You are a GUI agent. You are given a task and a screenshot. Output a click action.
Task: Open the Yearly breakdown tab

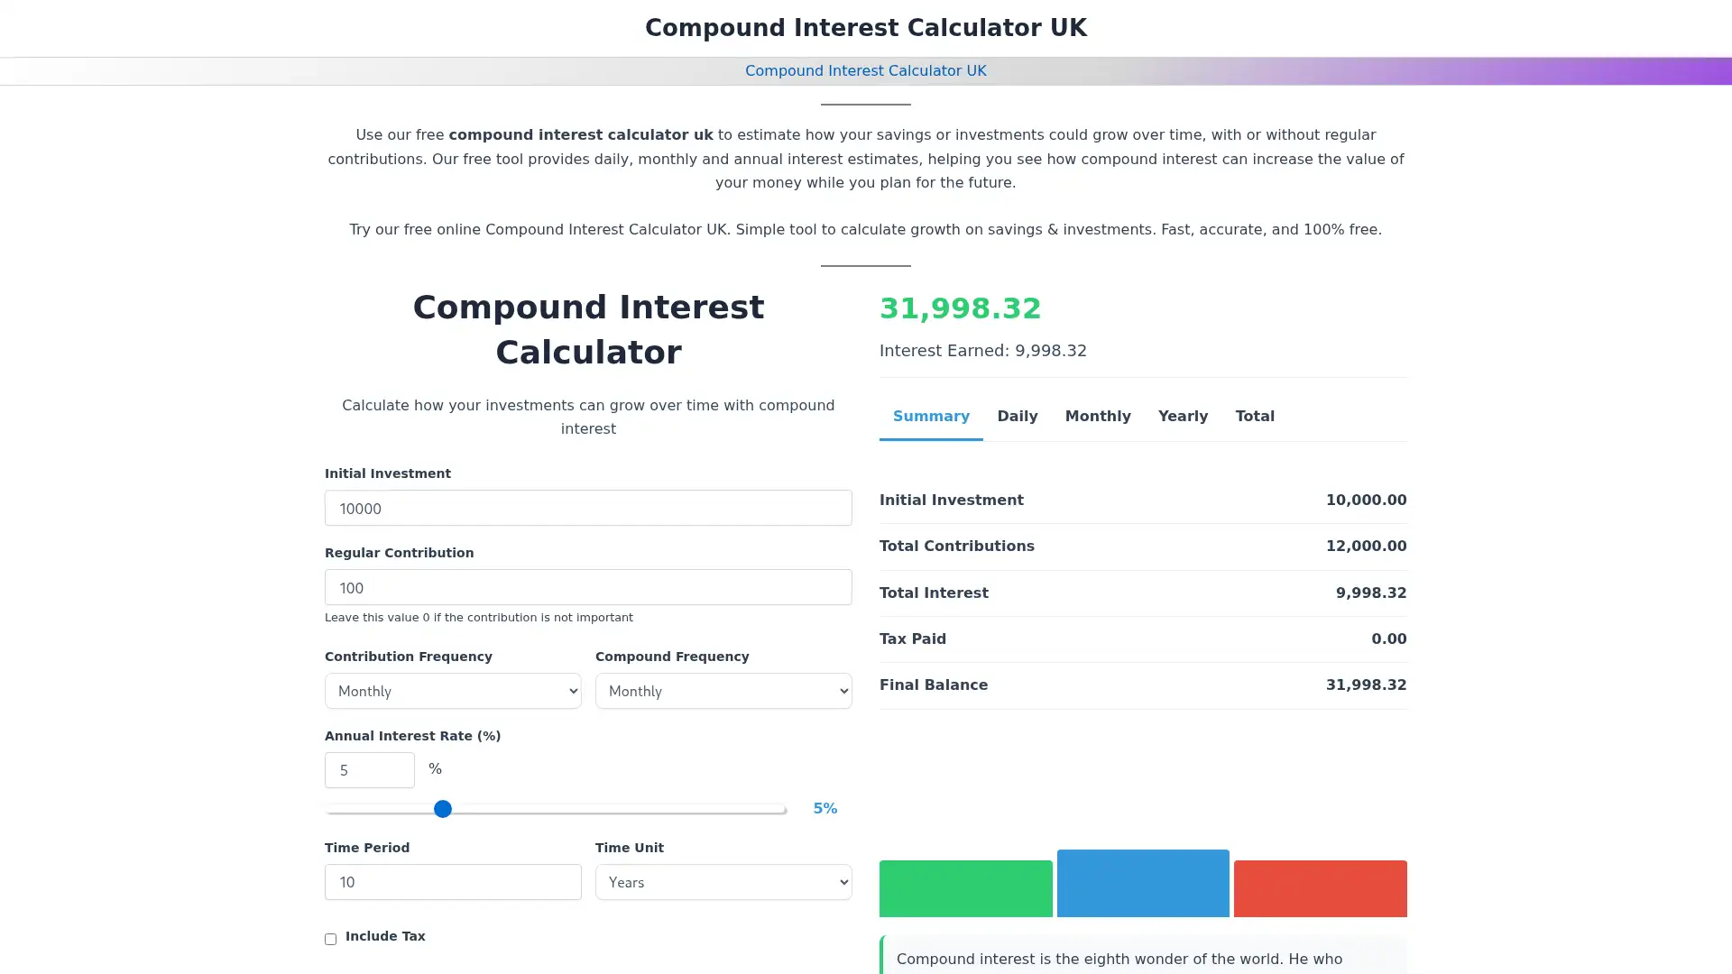pyautogui.click(x=1183, y=416)
